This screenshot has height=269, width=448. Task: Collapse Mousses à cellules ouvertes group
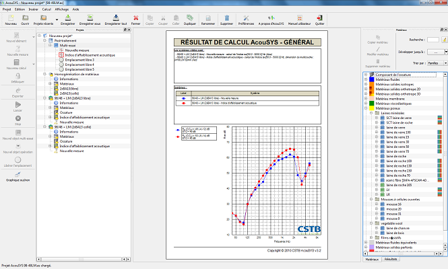pyautogui.click(x=371, y=200)
